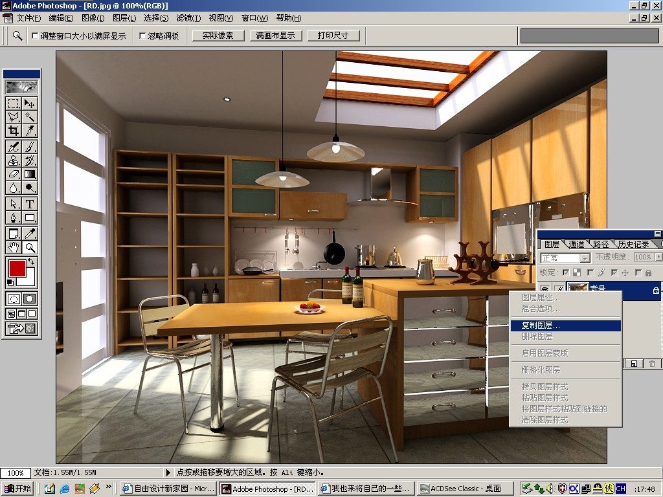
Task: Choose the Eraser tool
Action: (14, 174)
